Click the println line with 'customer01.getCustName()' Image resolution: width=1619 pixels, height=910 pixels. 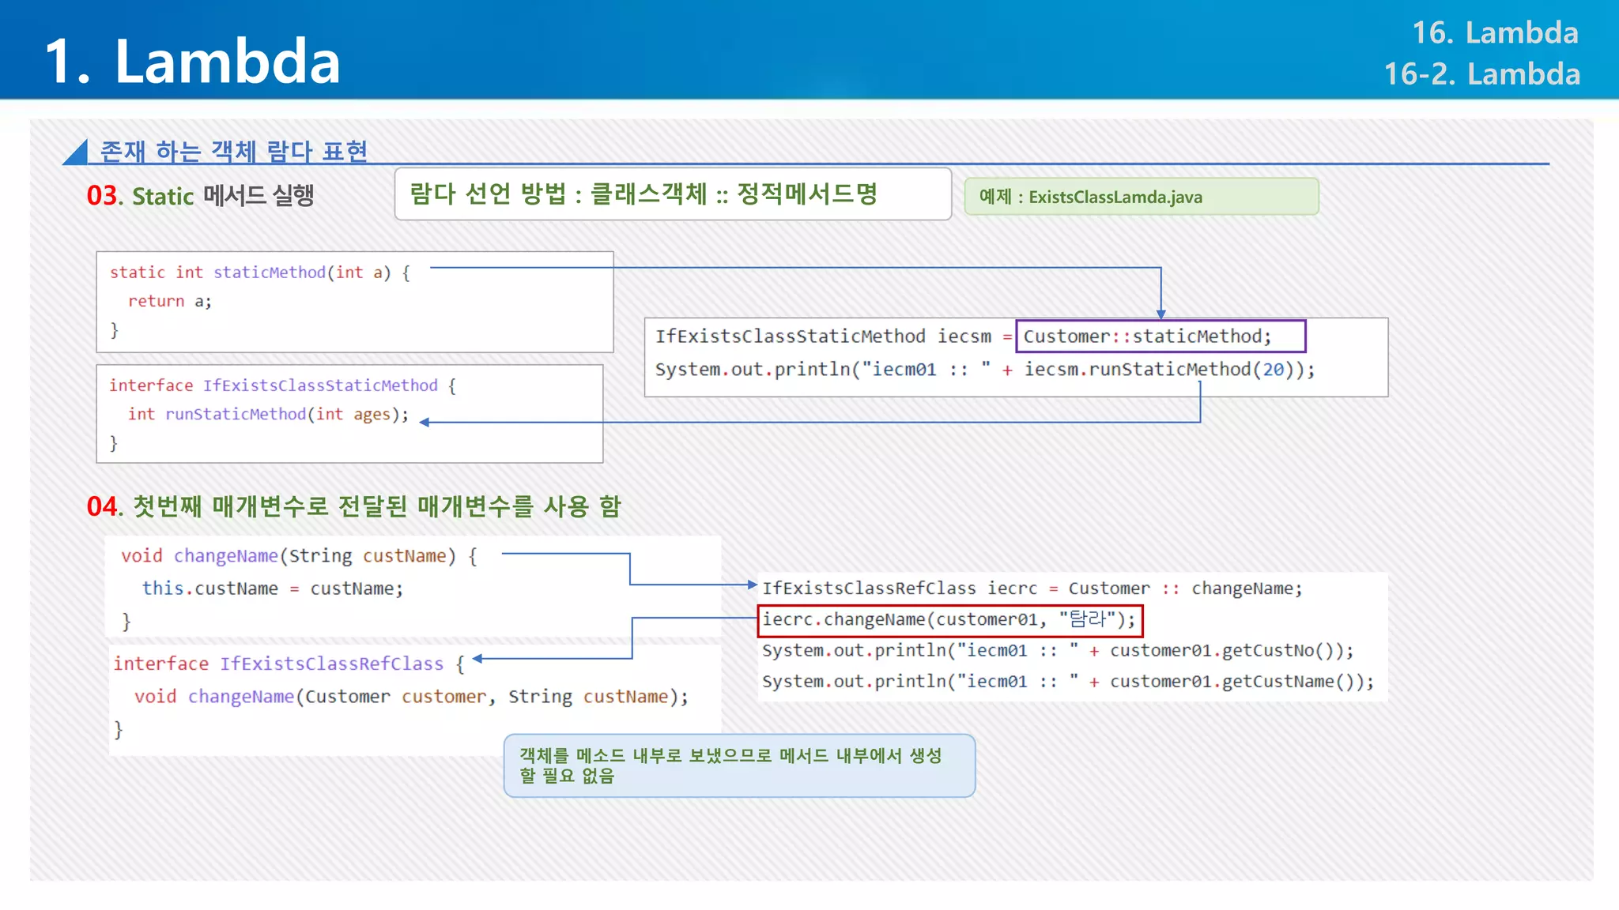[1068, 682]
